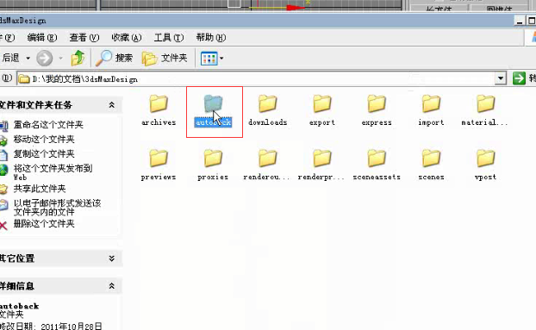Click the scenes folder name label
Image resolution: width=536 pixels, height=330 pixels.
pyautogui.click(x=431, y=177)
